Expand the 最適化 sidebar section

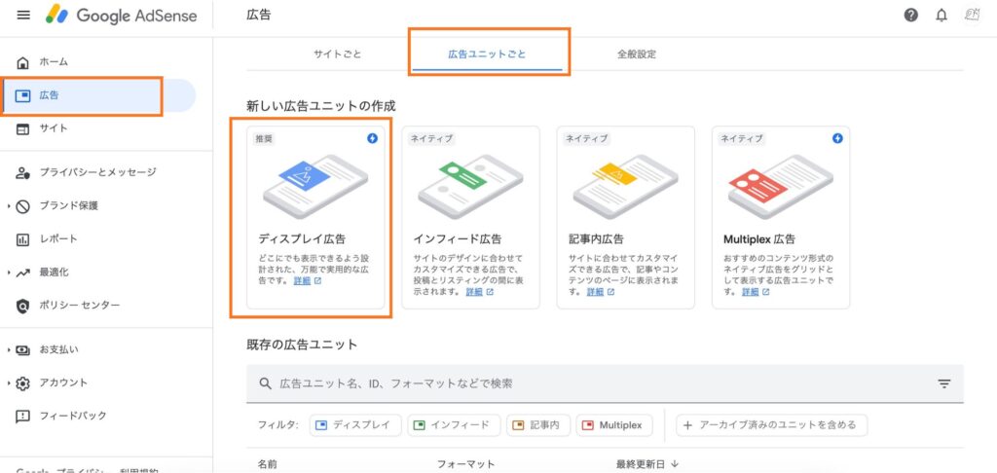coord(10,273)
